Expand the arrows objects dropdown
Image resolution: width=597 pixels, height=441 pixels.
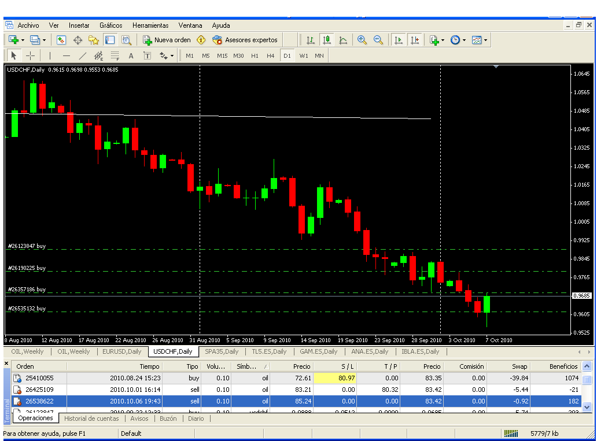pyautogui.click(x=172, y=56)
